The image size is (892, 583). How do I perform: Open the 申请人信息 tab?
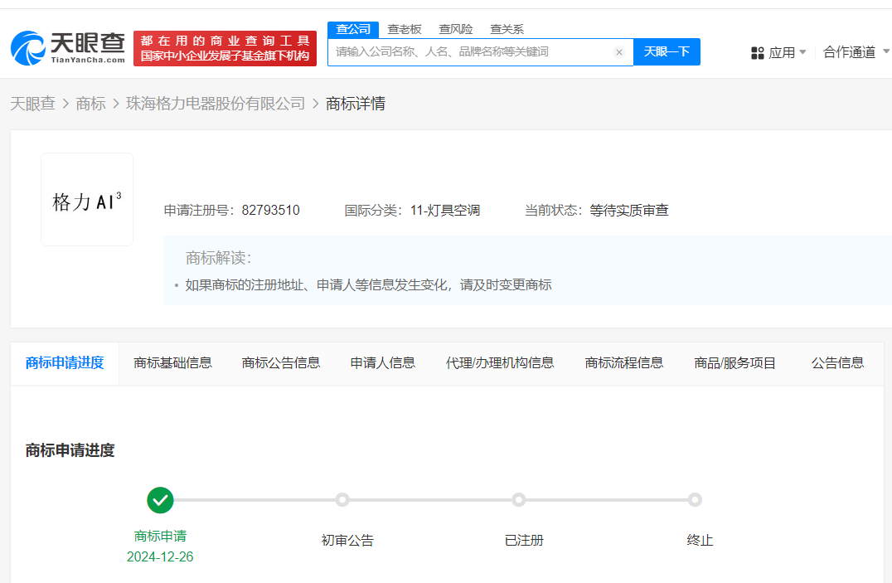pos(383,362)
